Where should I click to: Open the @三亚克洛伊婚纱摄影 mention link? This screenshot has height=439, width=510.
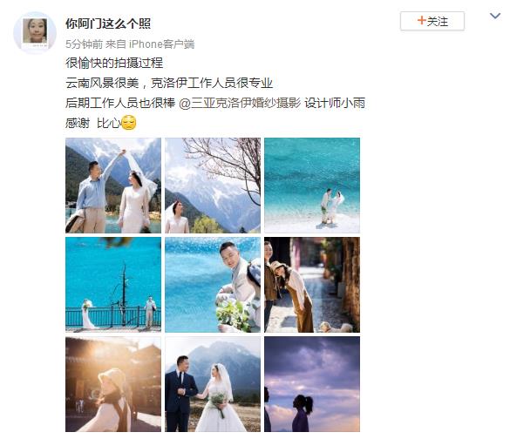[x=240, y=103]
